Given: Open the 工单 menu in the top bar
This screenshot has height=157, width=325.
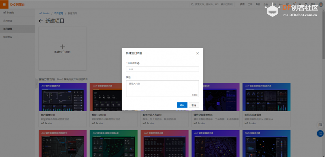Looking at the screenshot, I should coord(250,4).
